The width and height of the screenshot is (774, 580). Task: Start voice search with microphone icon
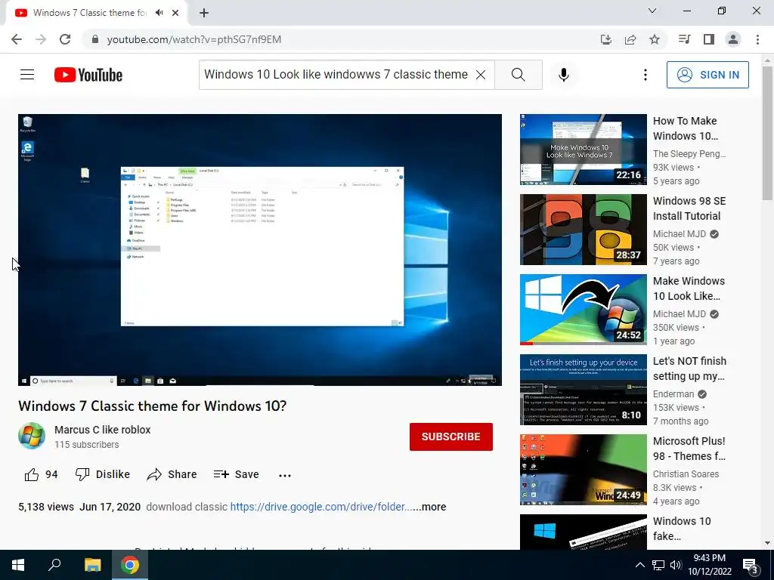click(564, 75)
